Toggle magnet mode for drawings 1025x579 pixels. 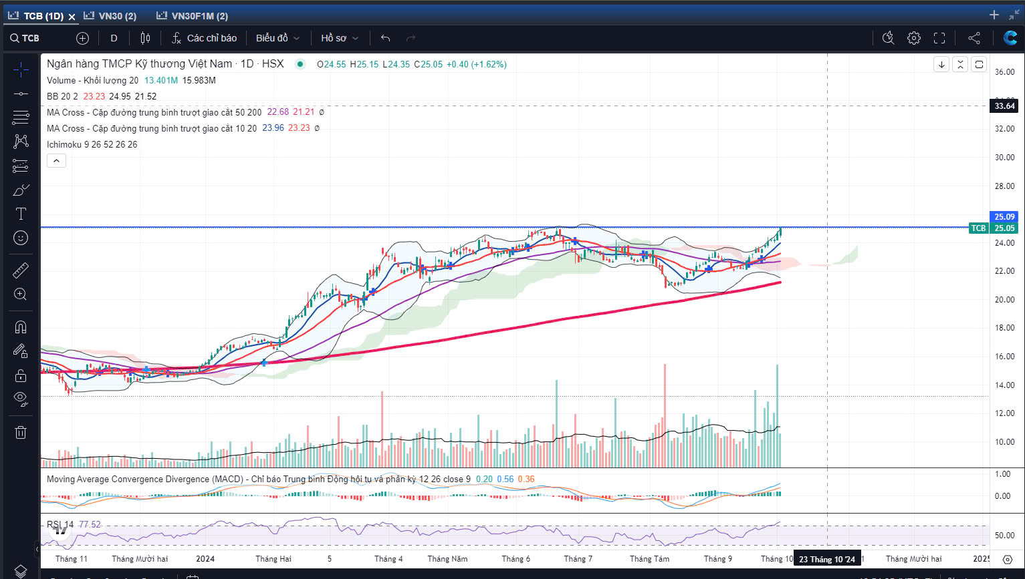[21, 327]
